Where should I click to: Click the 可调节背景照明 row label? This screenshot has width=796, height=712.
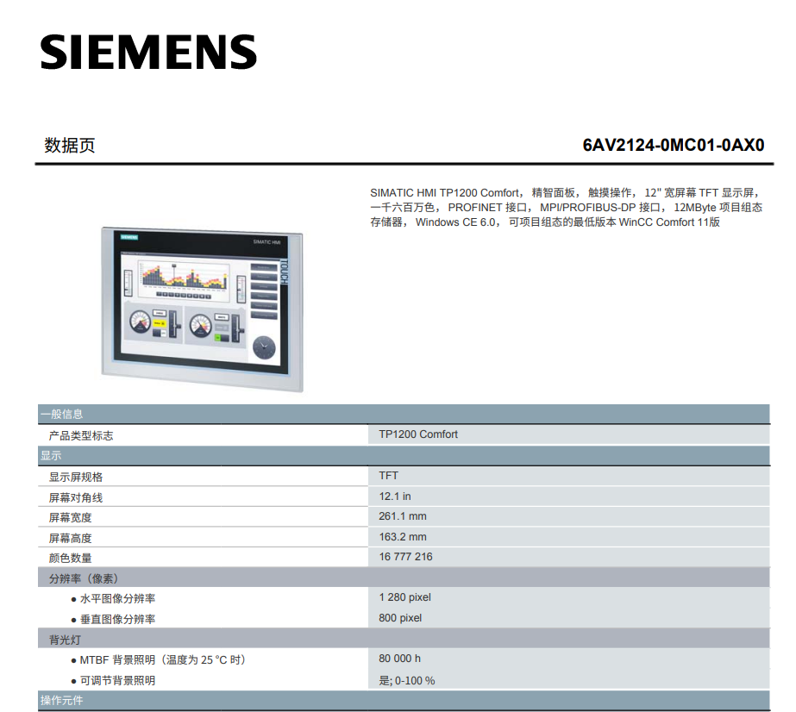tap(117, 680)
